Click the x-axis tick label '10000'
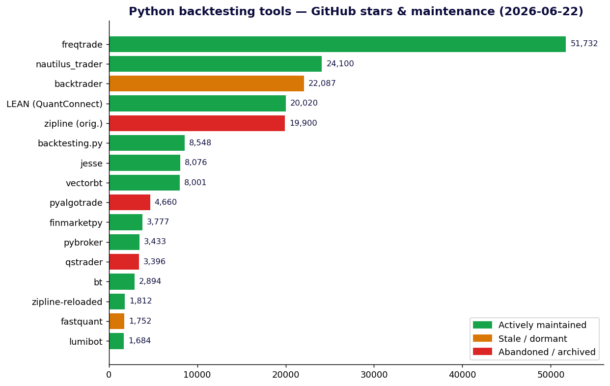The image size is (610, 386). pyautogui.click(x=197, y=375)
